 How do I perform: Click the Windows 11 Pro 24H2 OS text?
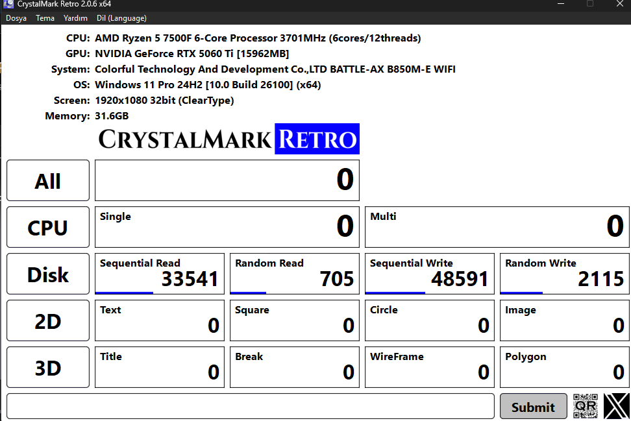tap(208, 85)
